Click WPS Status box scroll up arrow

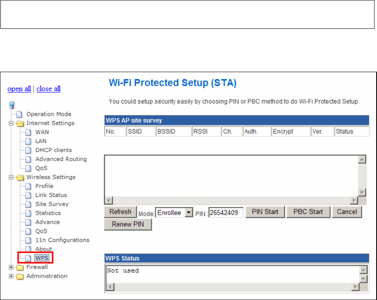coord(363,270)
